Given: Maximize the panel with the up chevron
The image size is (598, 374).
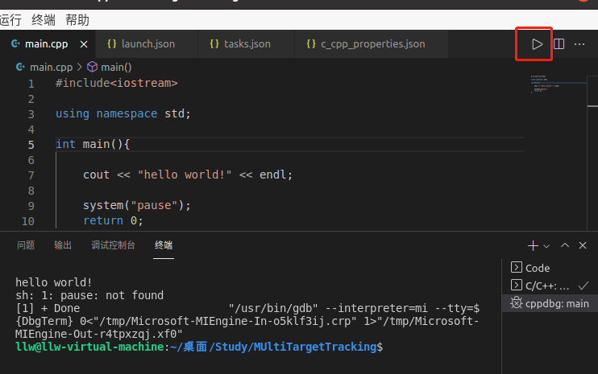Looking at the screenshot, I should (565, 245).
